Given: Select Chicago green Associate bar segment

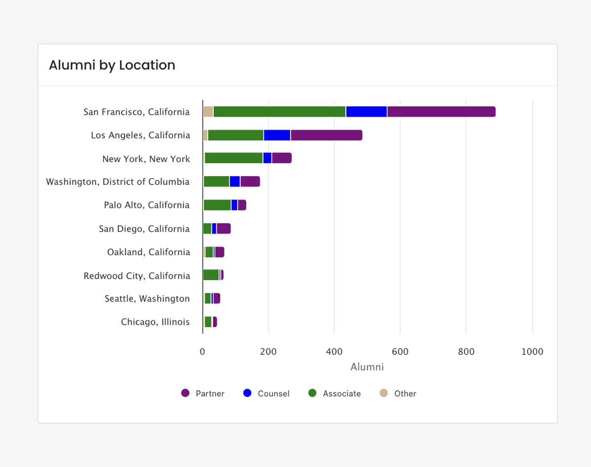Looking at the screenshot, I should [x=208, y=322].
